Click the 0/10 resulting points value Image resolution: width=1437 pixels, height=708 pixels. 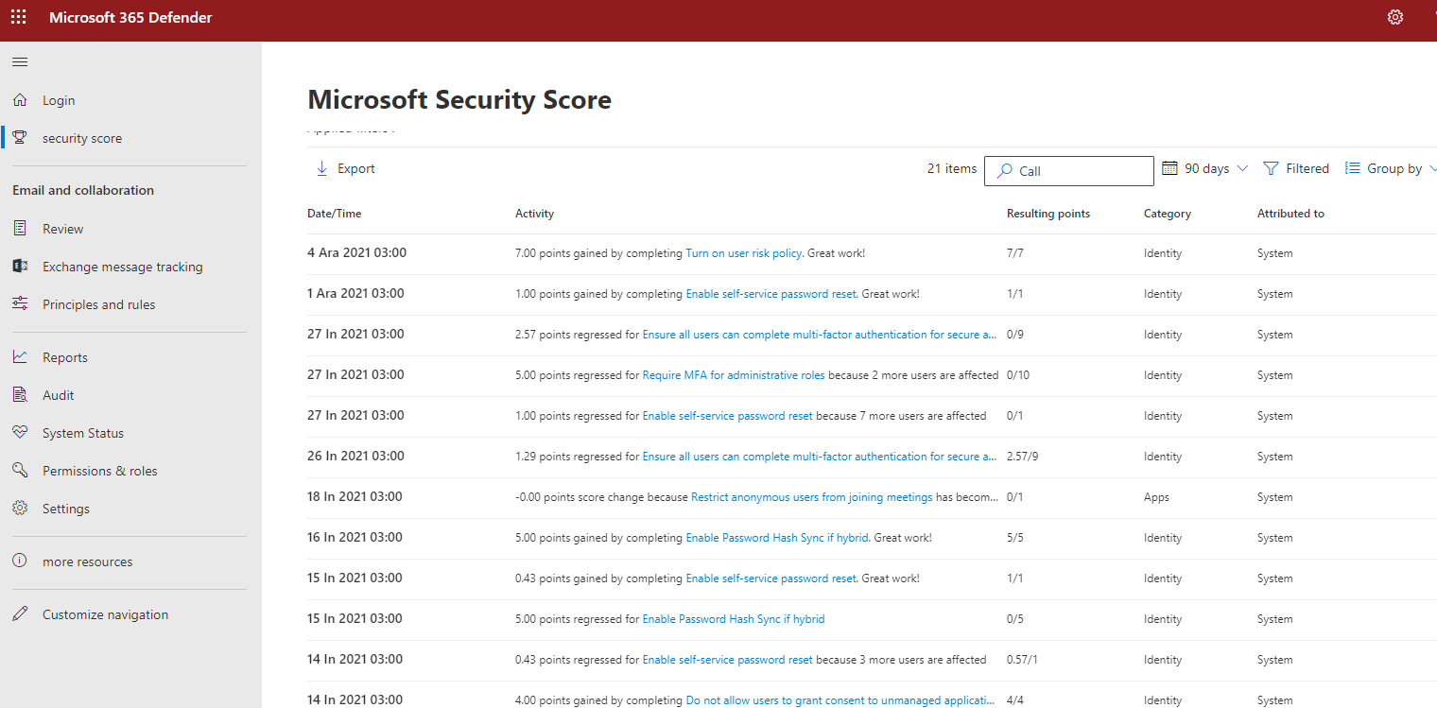pos(1018,375)
